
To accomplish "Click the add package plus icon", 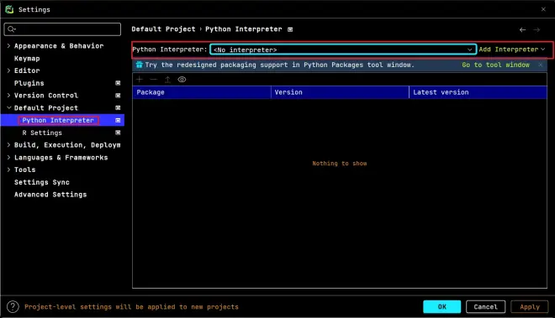I will click(140, 80).
